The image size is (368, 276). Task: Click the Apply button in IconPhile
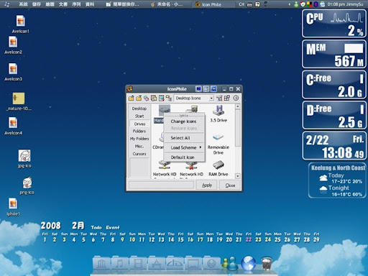pos(207,185)
